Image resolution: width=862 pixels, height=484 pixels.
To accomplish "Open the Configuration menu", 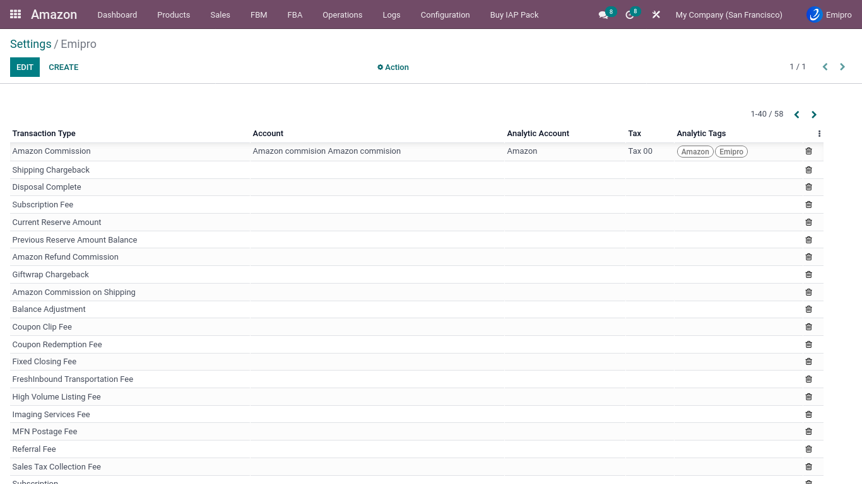I will (x=445, y=14).
